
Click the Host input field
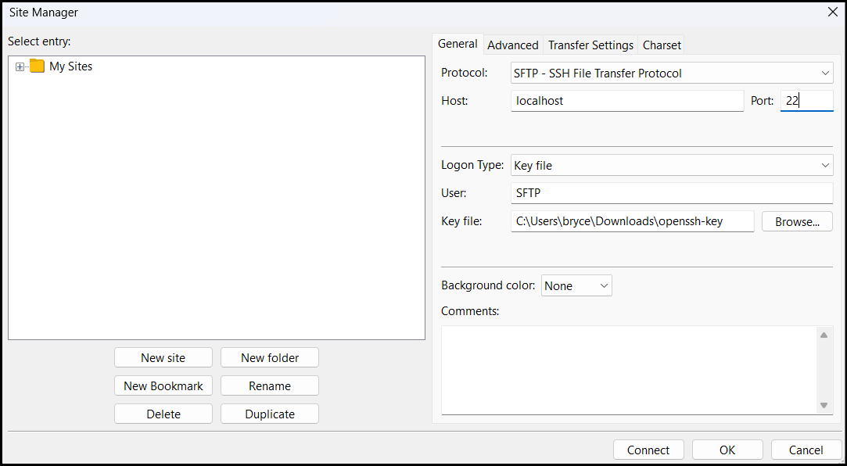click(x=626, y=100)
